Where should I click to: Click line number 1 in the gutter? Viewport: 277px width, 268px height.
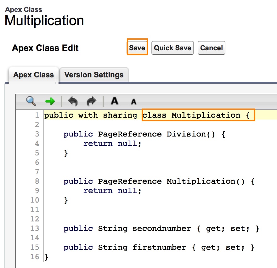37,115
